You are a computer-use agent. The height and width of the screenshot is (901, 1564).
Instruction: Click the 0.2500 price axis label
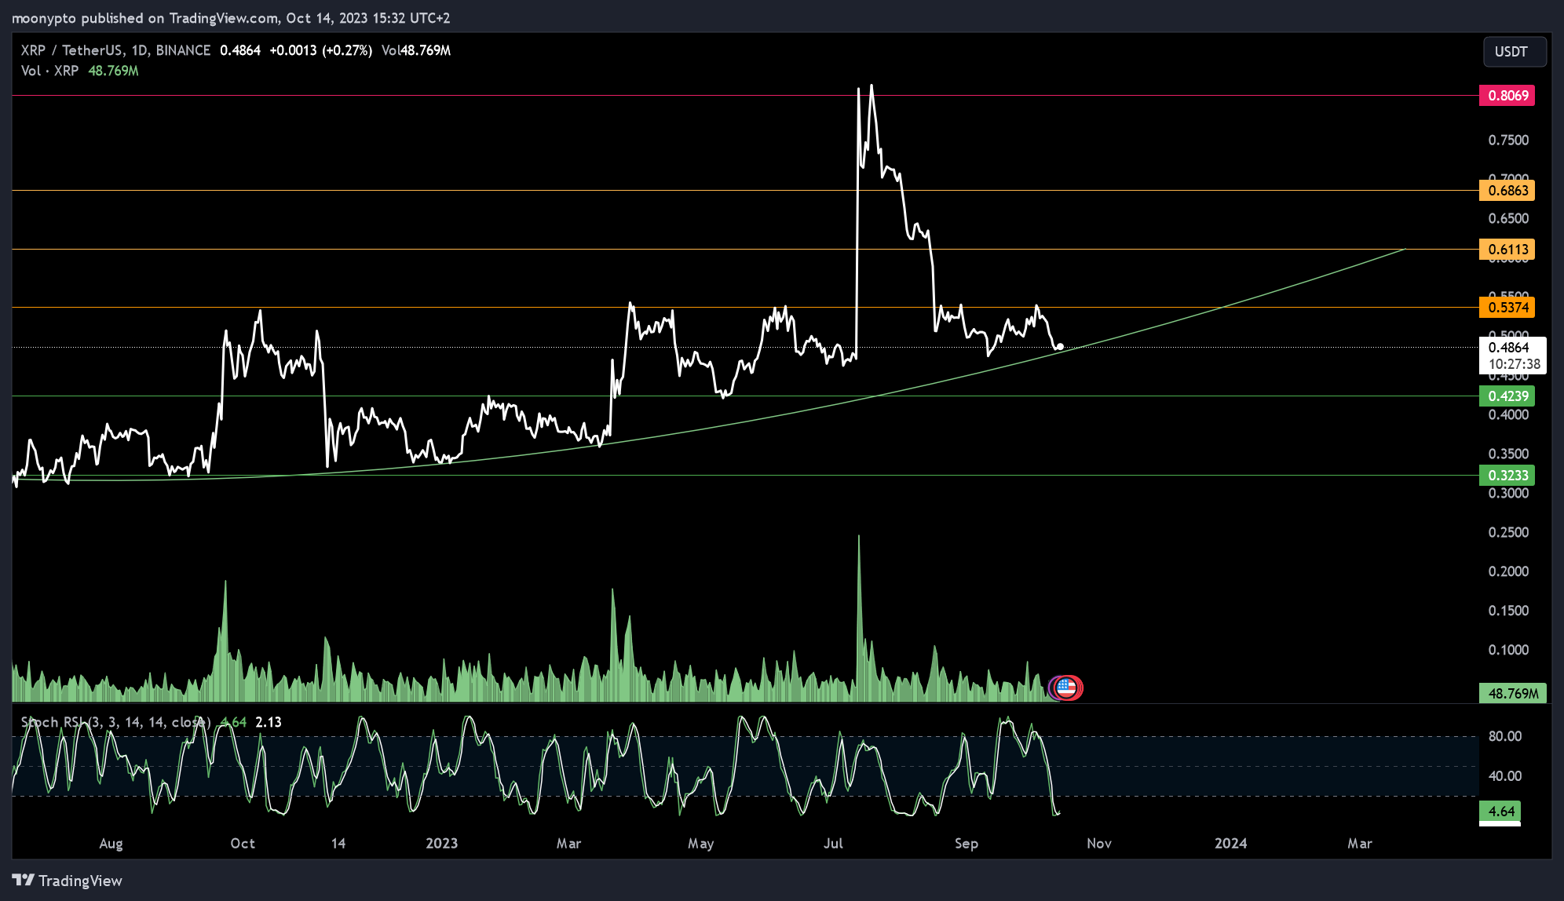pyautogui.click(x=1508, y=532)
